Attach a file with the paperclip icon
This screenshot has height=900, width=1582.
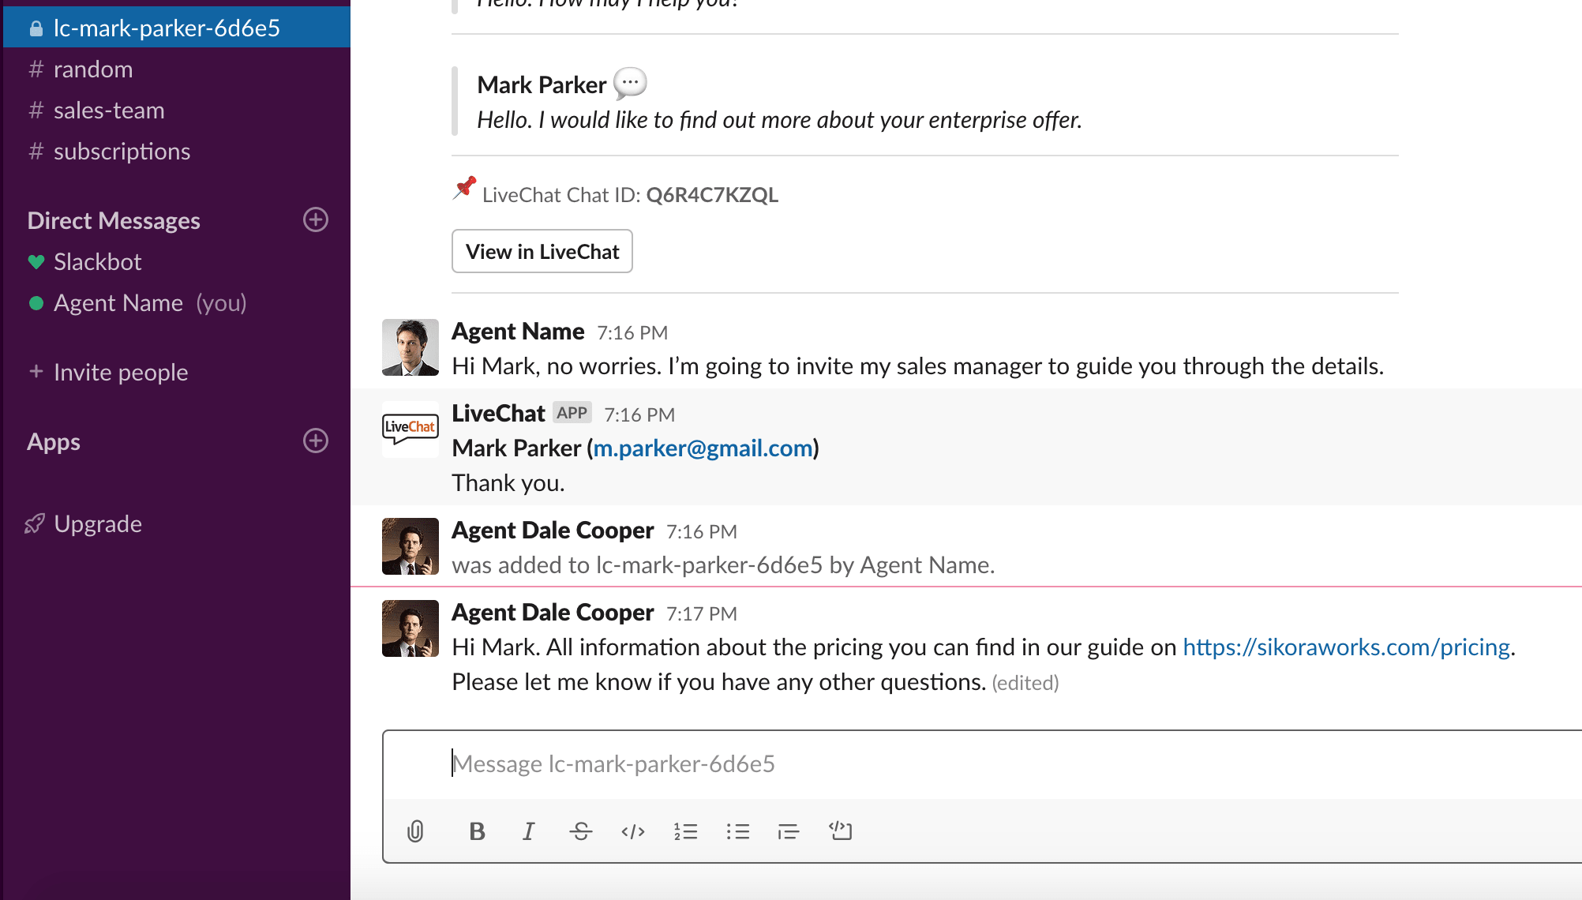coord(415,831)
